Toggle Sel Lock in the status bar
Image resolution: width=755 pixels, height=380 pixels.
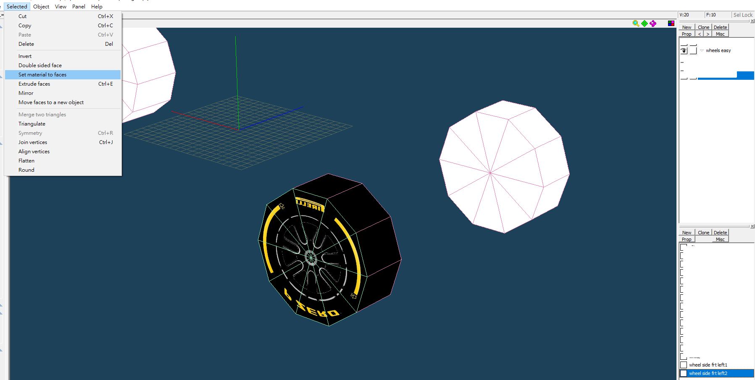pos(742,15)
